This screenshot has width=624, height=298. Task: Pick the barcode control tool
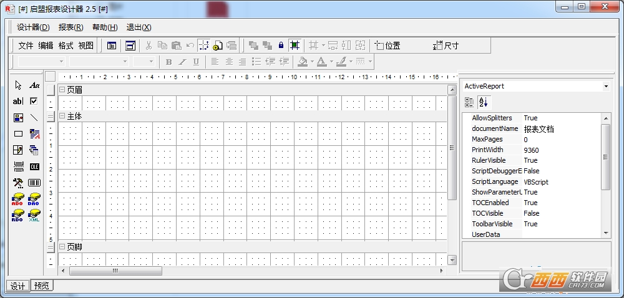tap(34, 183)
